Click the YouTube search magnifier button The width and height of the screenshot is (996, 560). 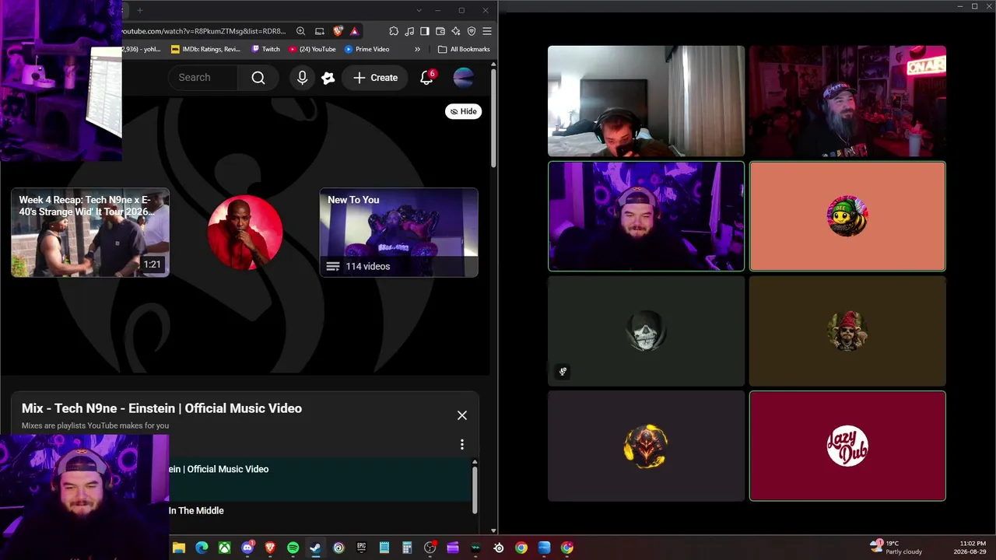(258, 78)
